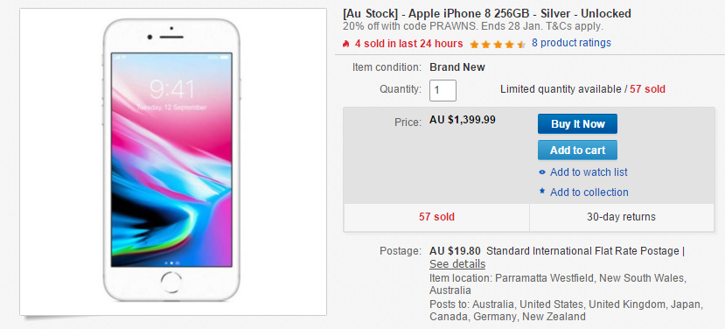Click the iPhone 8 256GB listing title

tap(487, 13)
